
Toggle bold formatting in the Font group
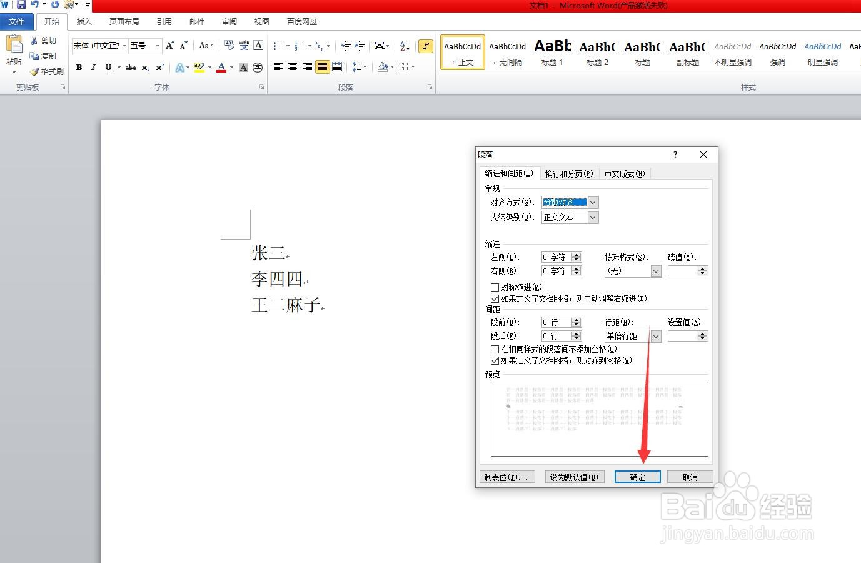pos(79,68)
